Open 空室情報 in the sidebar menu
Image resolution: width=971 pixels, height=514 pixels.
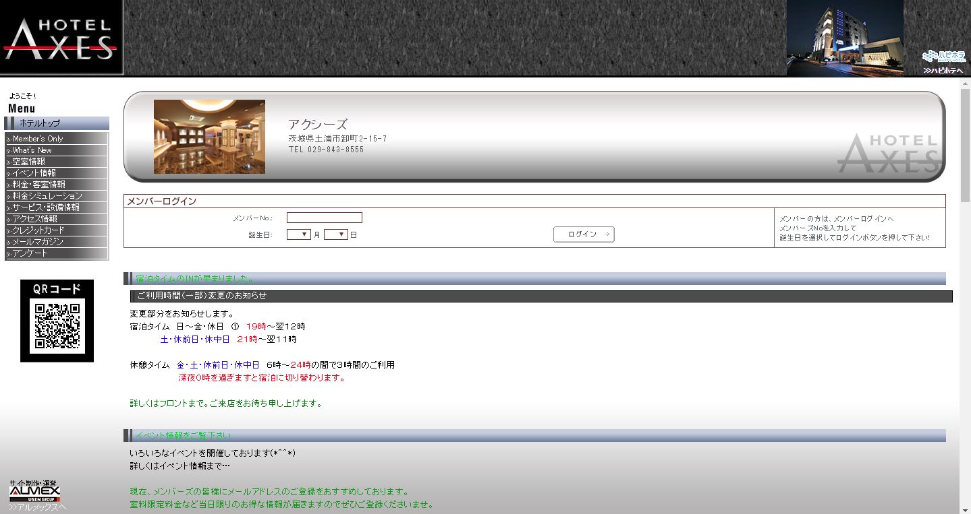pyautogui.click(x=57, y=162)
